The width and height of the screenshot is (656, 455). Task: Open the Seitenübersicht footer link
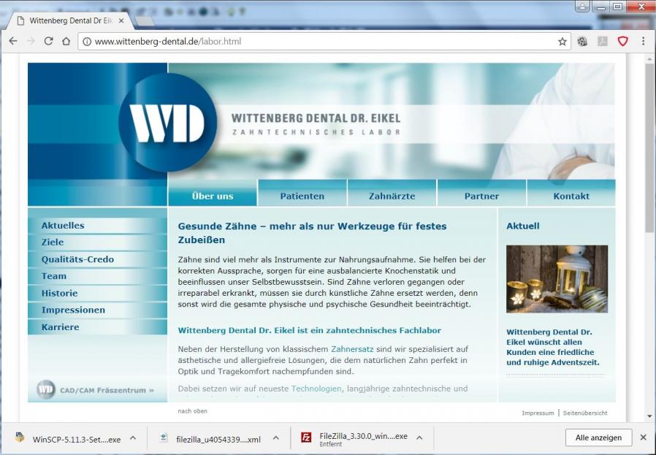click(x=585, y=413)
